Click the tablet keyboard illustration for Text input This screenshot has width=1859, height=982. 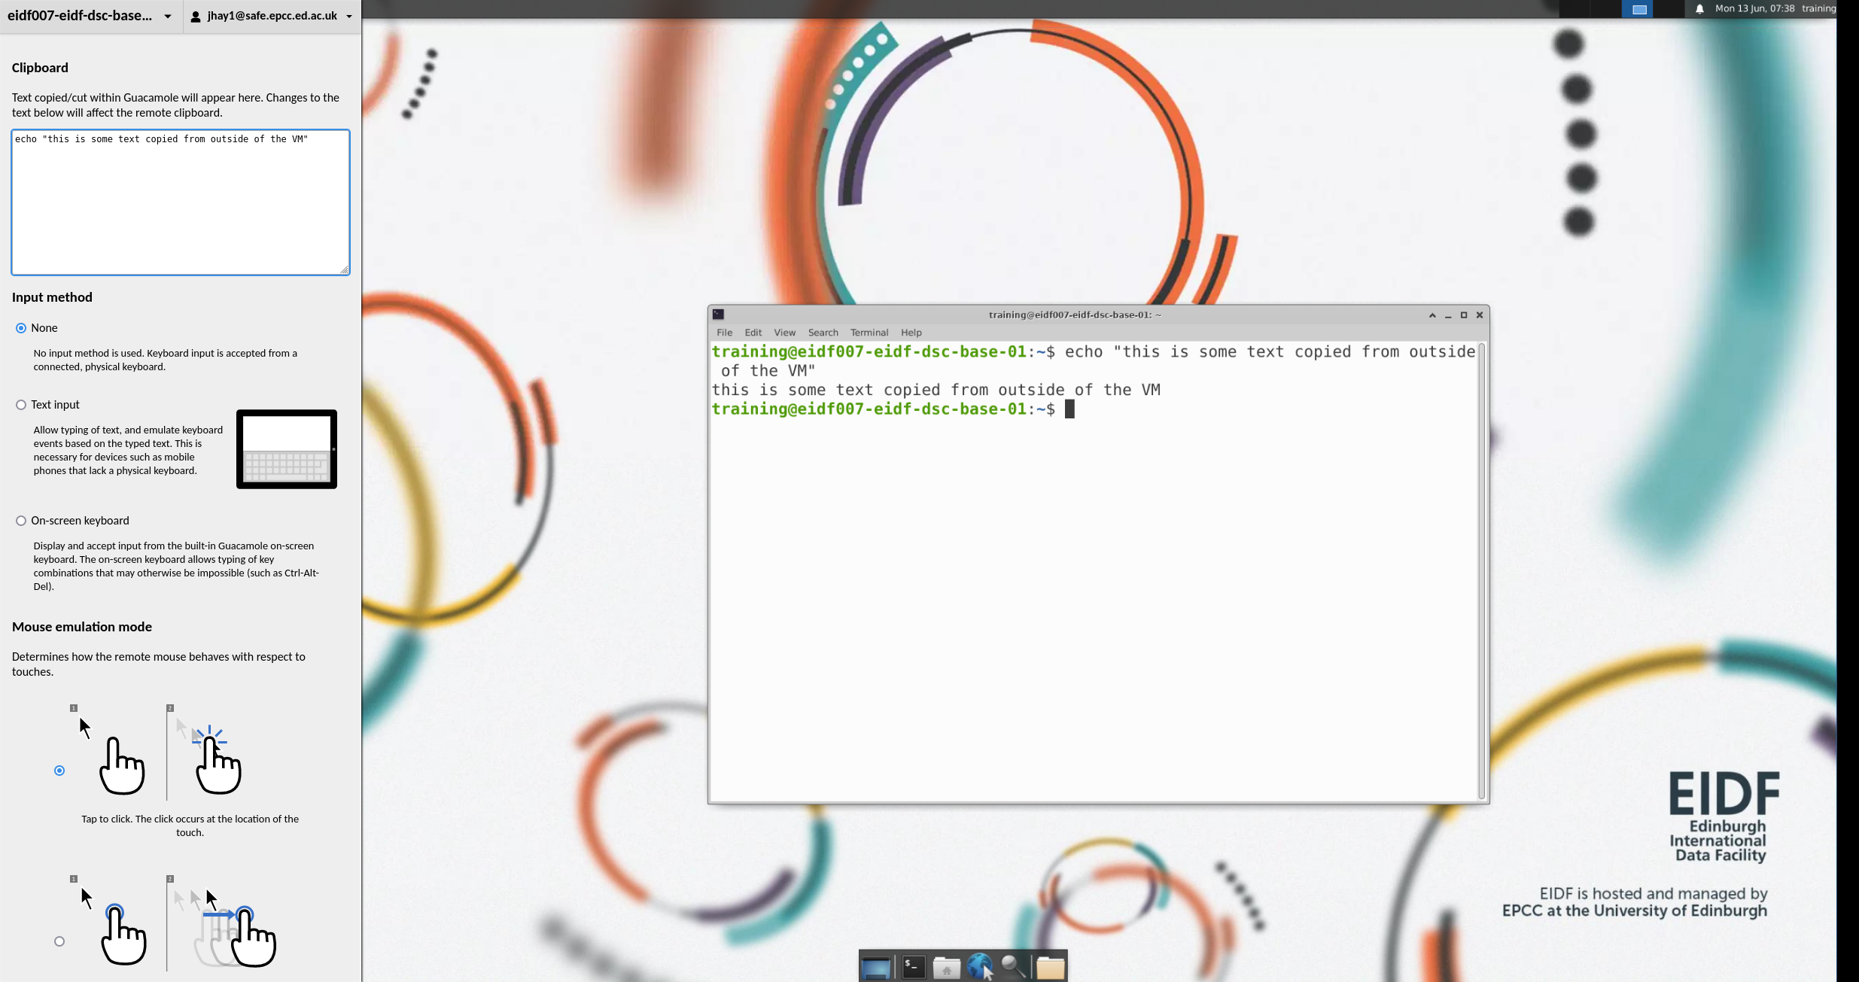coord(287,449)
